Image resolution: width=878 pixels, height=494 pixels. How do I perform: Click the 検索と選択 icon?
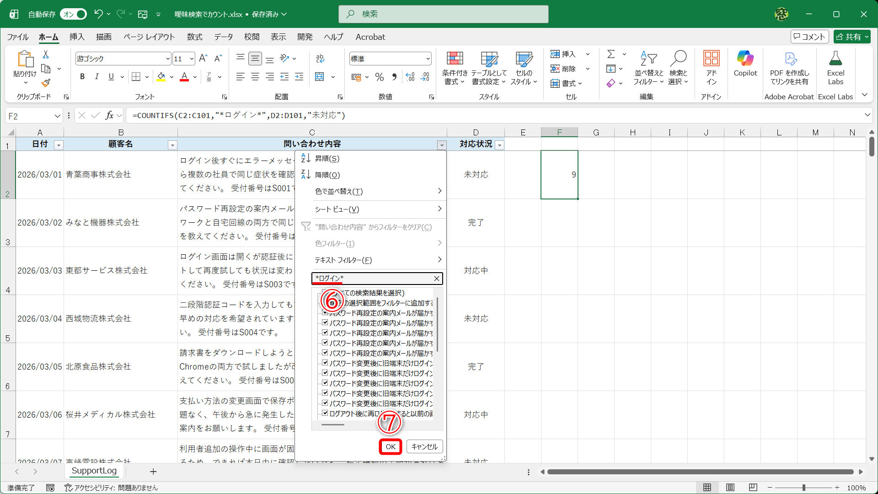(679, 67)
